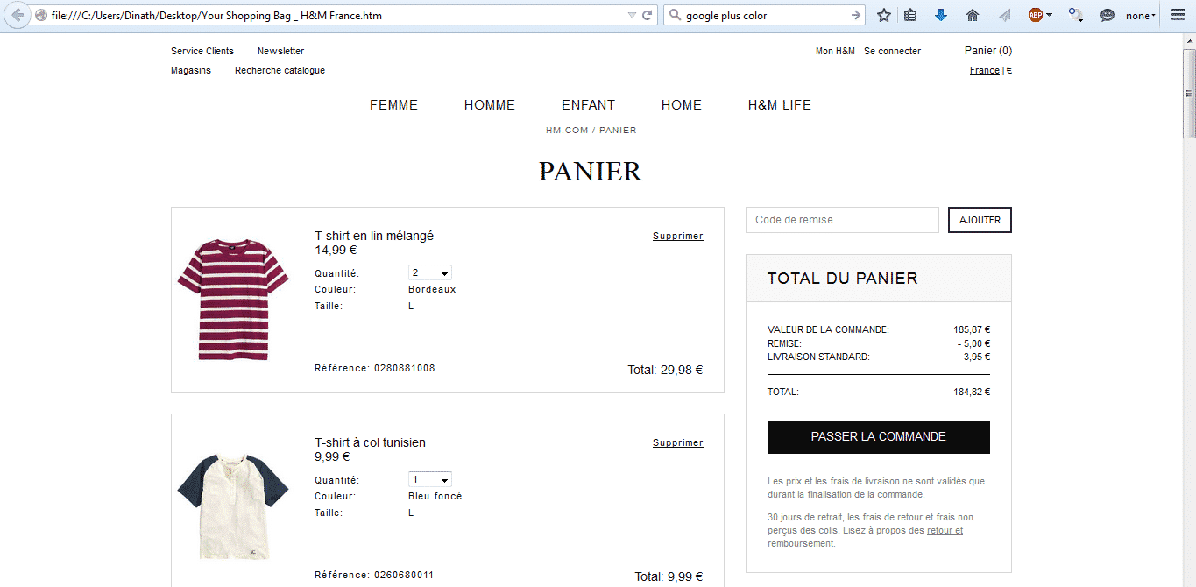Click the 'Bordeaux' colour value
This screenshot has height=587, width=1196.
point(432,289)
